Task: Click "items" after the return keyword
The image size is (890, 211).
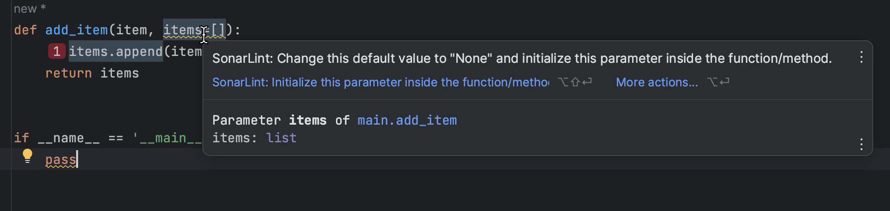Action: tap(119, 73)
